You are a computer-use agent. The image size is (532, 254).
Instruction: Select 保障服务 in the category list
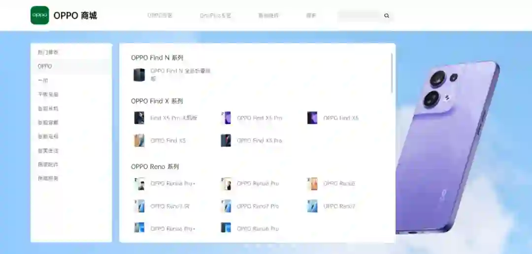coord(71,178)
